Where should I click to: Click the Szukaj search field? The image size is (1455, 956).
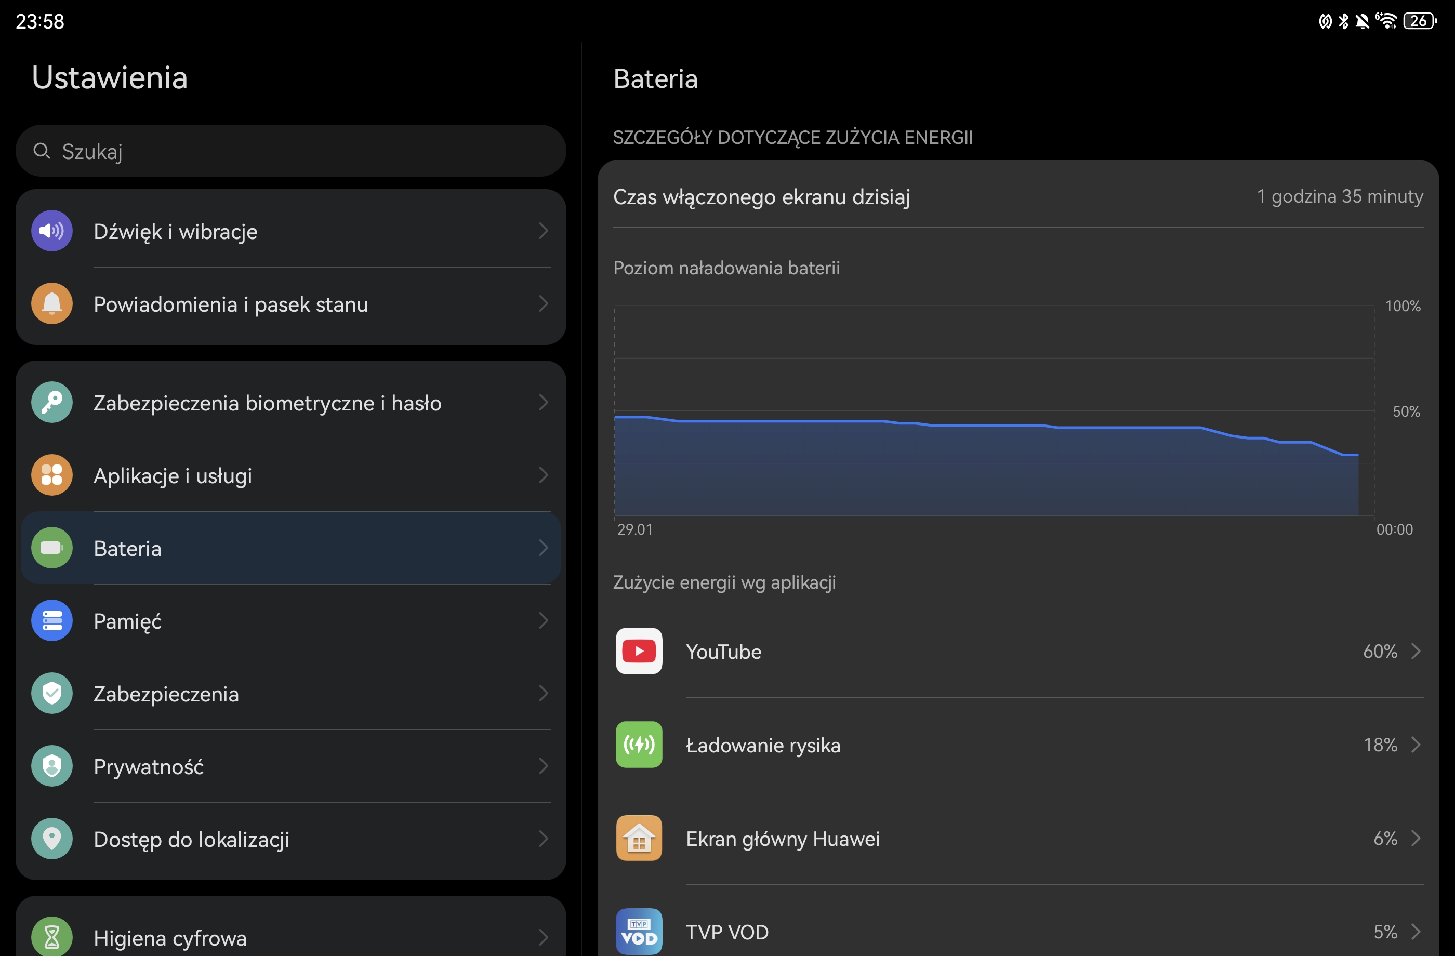[x=290, y=151]
